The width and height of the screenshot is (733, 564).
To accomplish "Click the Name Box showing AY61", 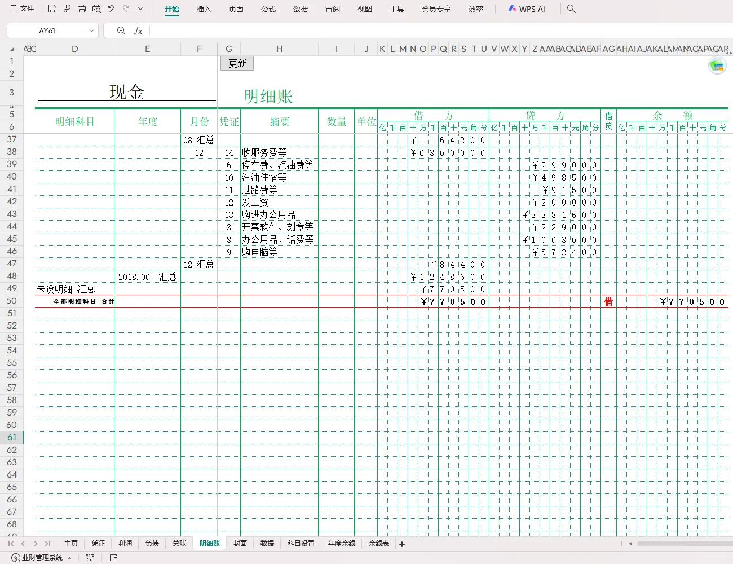I will click(x=47, y=30).
